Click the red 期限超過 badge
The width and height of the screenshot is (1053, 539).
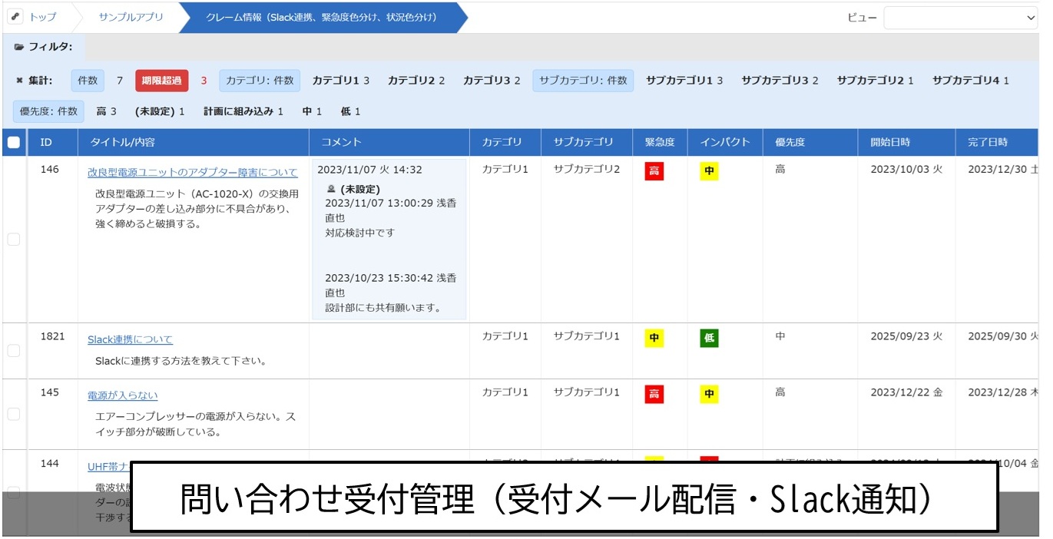(x=161, y=80)
